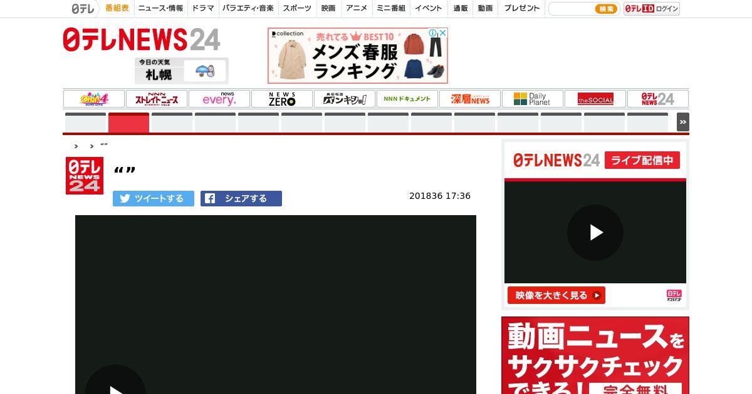Click the 日テレNEWS24 square article logo
This screenshot has width=752, height=394.
tap(85, 176)
